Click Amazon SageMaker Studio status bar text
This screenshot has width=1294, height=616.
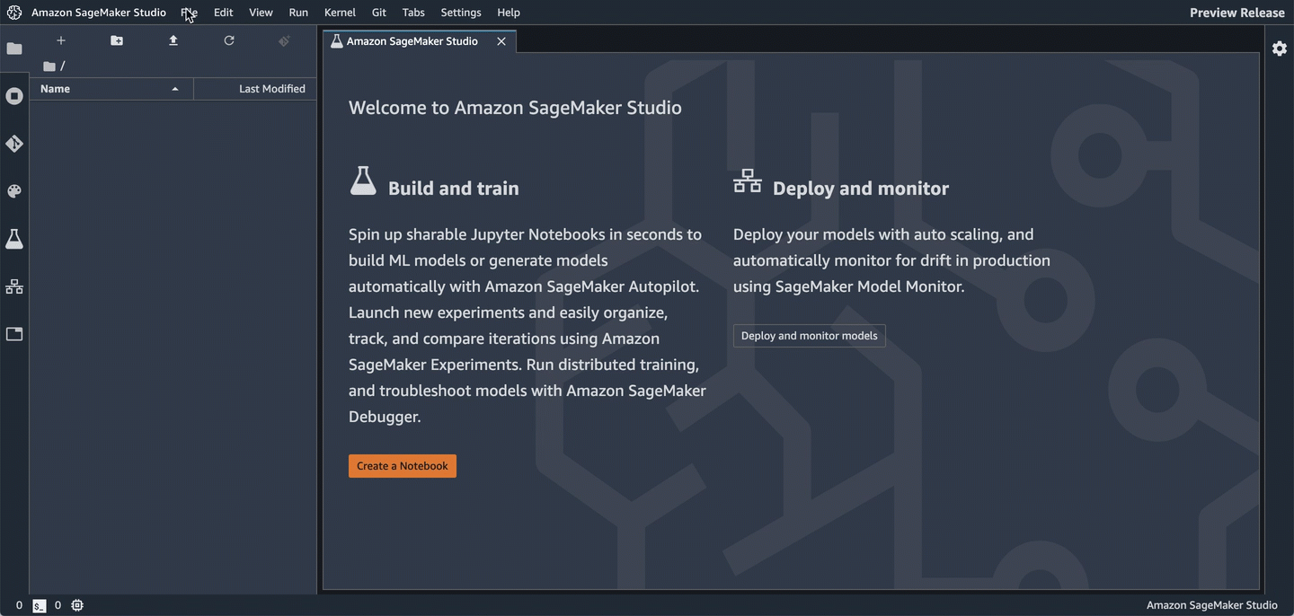click(1211, 605)
